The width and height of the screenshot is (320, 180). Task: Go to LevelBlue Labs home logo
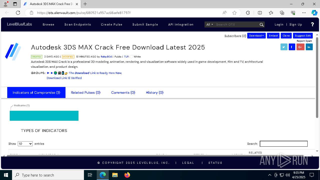(x=19, y=24)
